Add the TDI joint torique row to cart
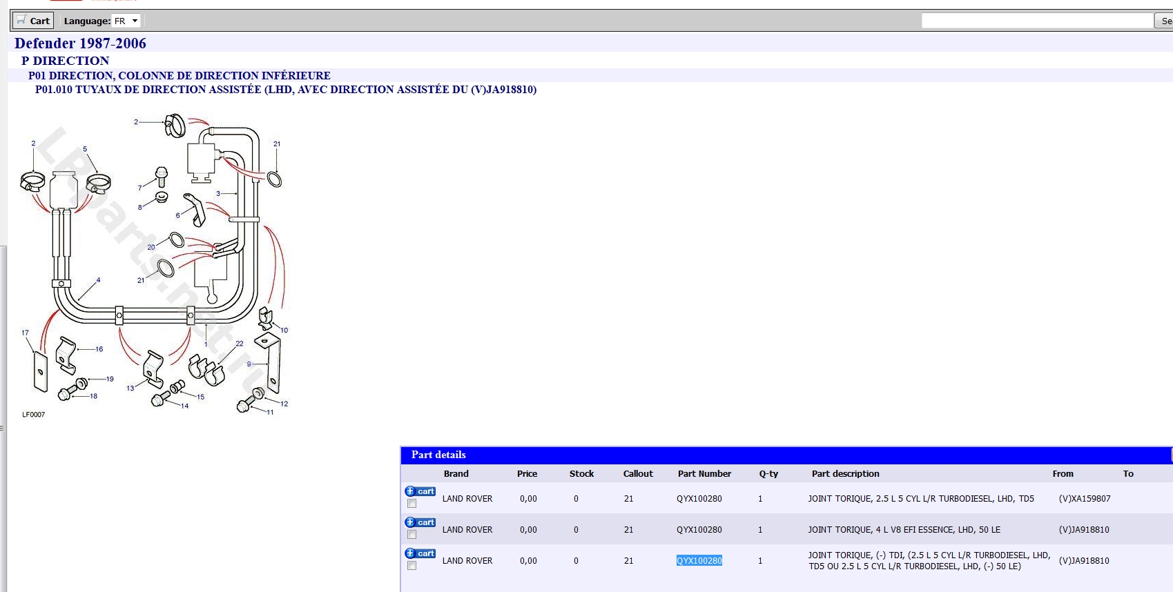Viewport: 1173px width, 592px height. (x=420, y=553)
